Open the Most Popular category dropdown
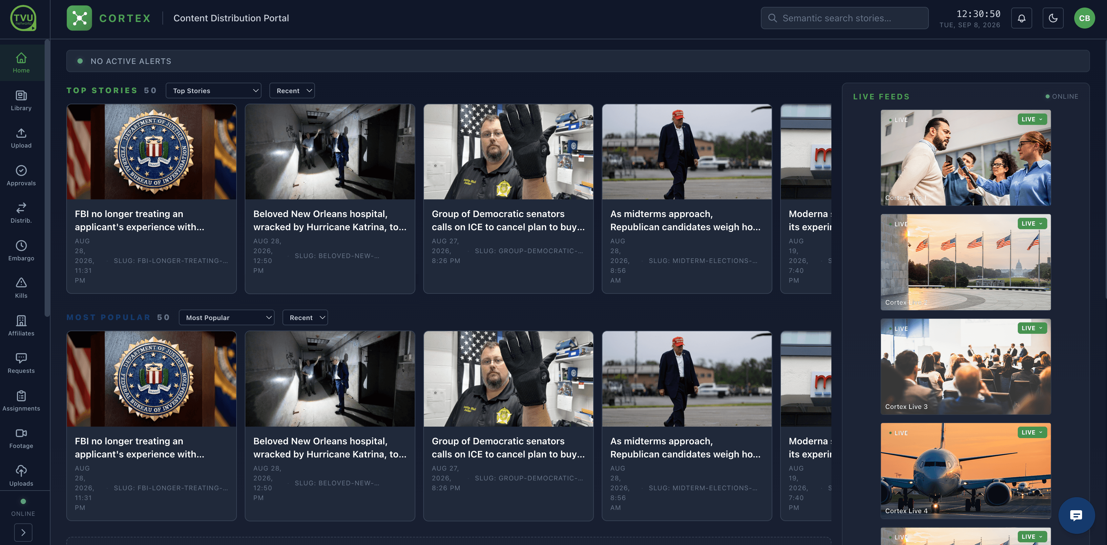The height and width of the screenshot is (545, 1107). [x=226, y=318]
